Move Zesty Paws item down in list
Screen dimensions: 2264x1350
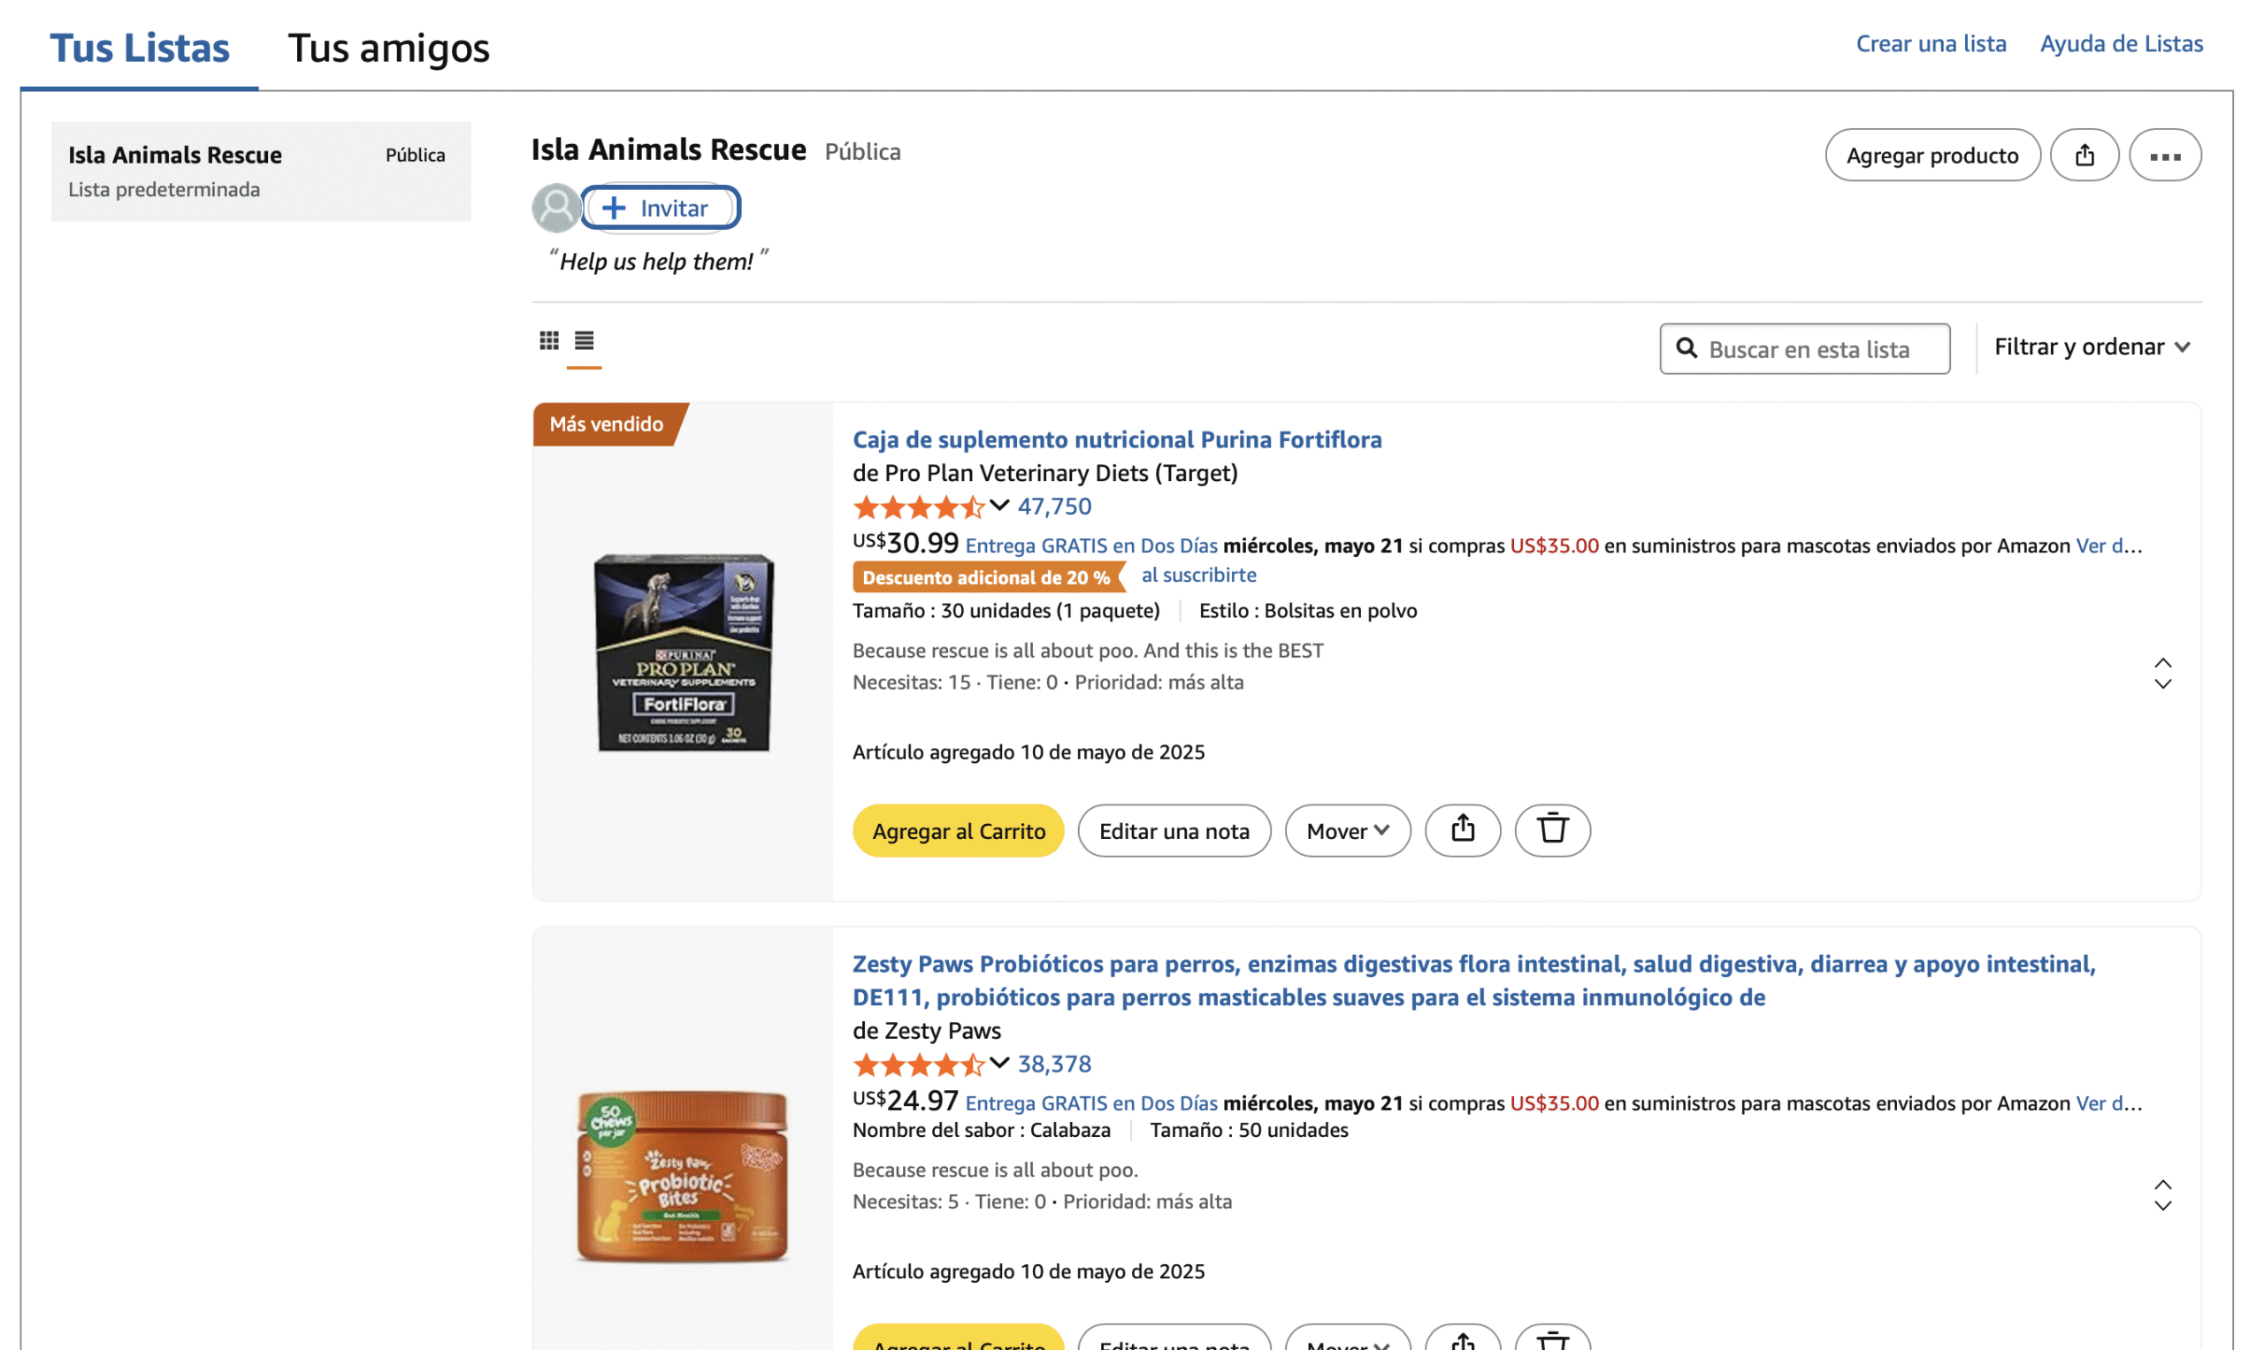pos(2162,1206)
